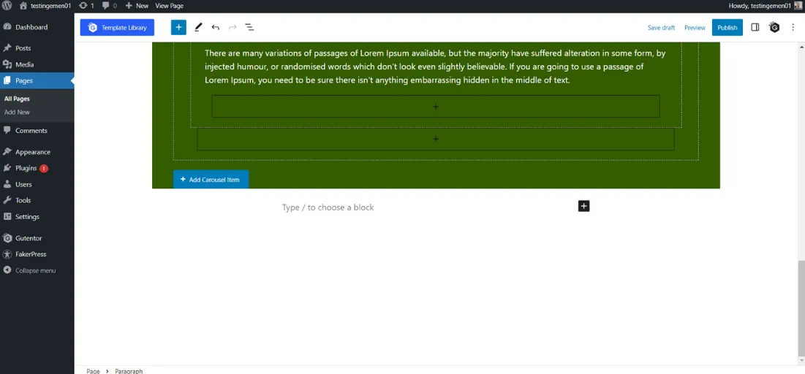
Task: Select the Tools pencil icon
Action: click(x=199, y=27)
